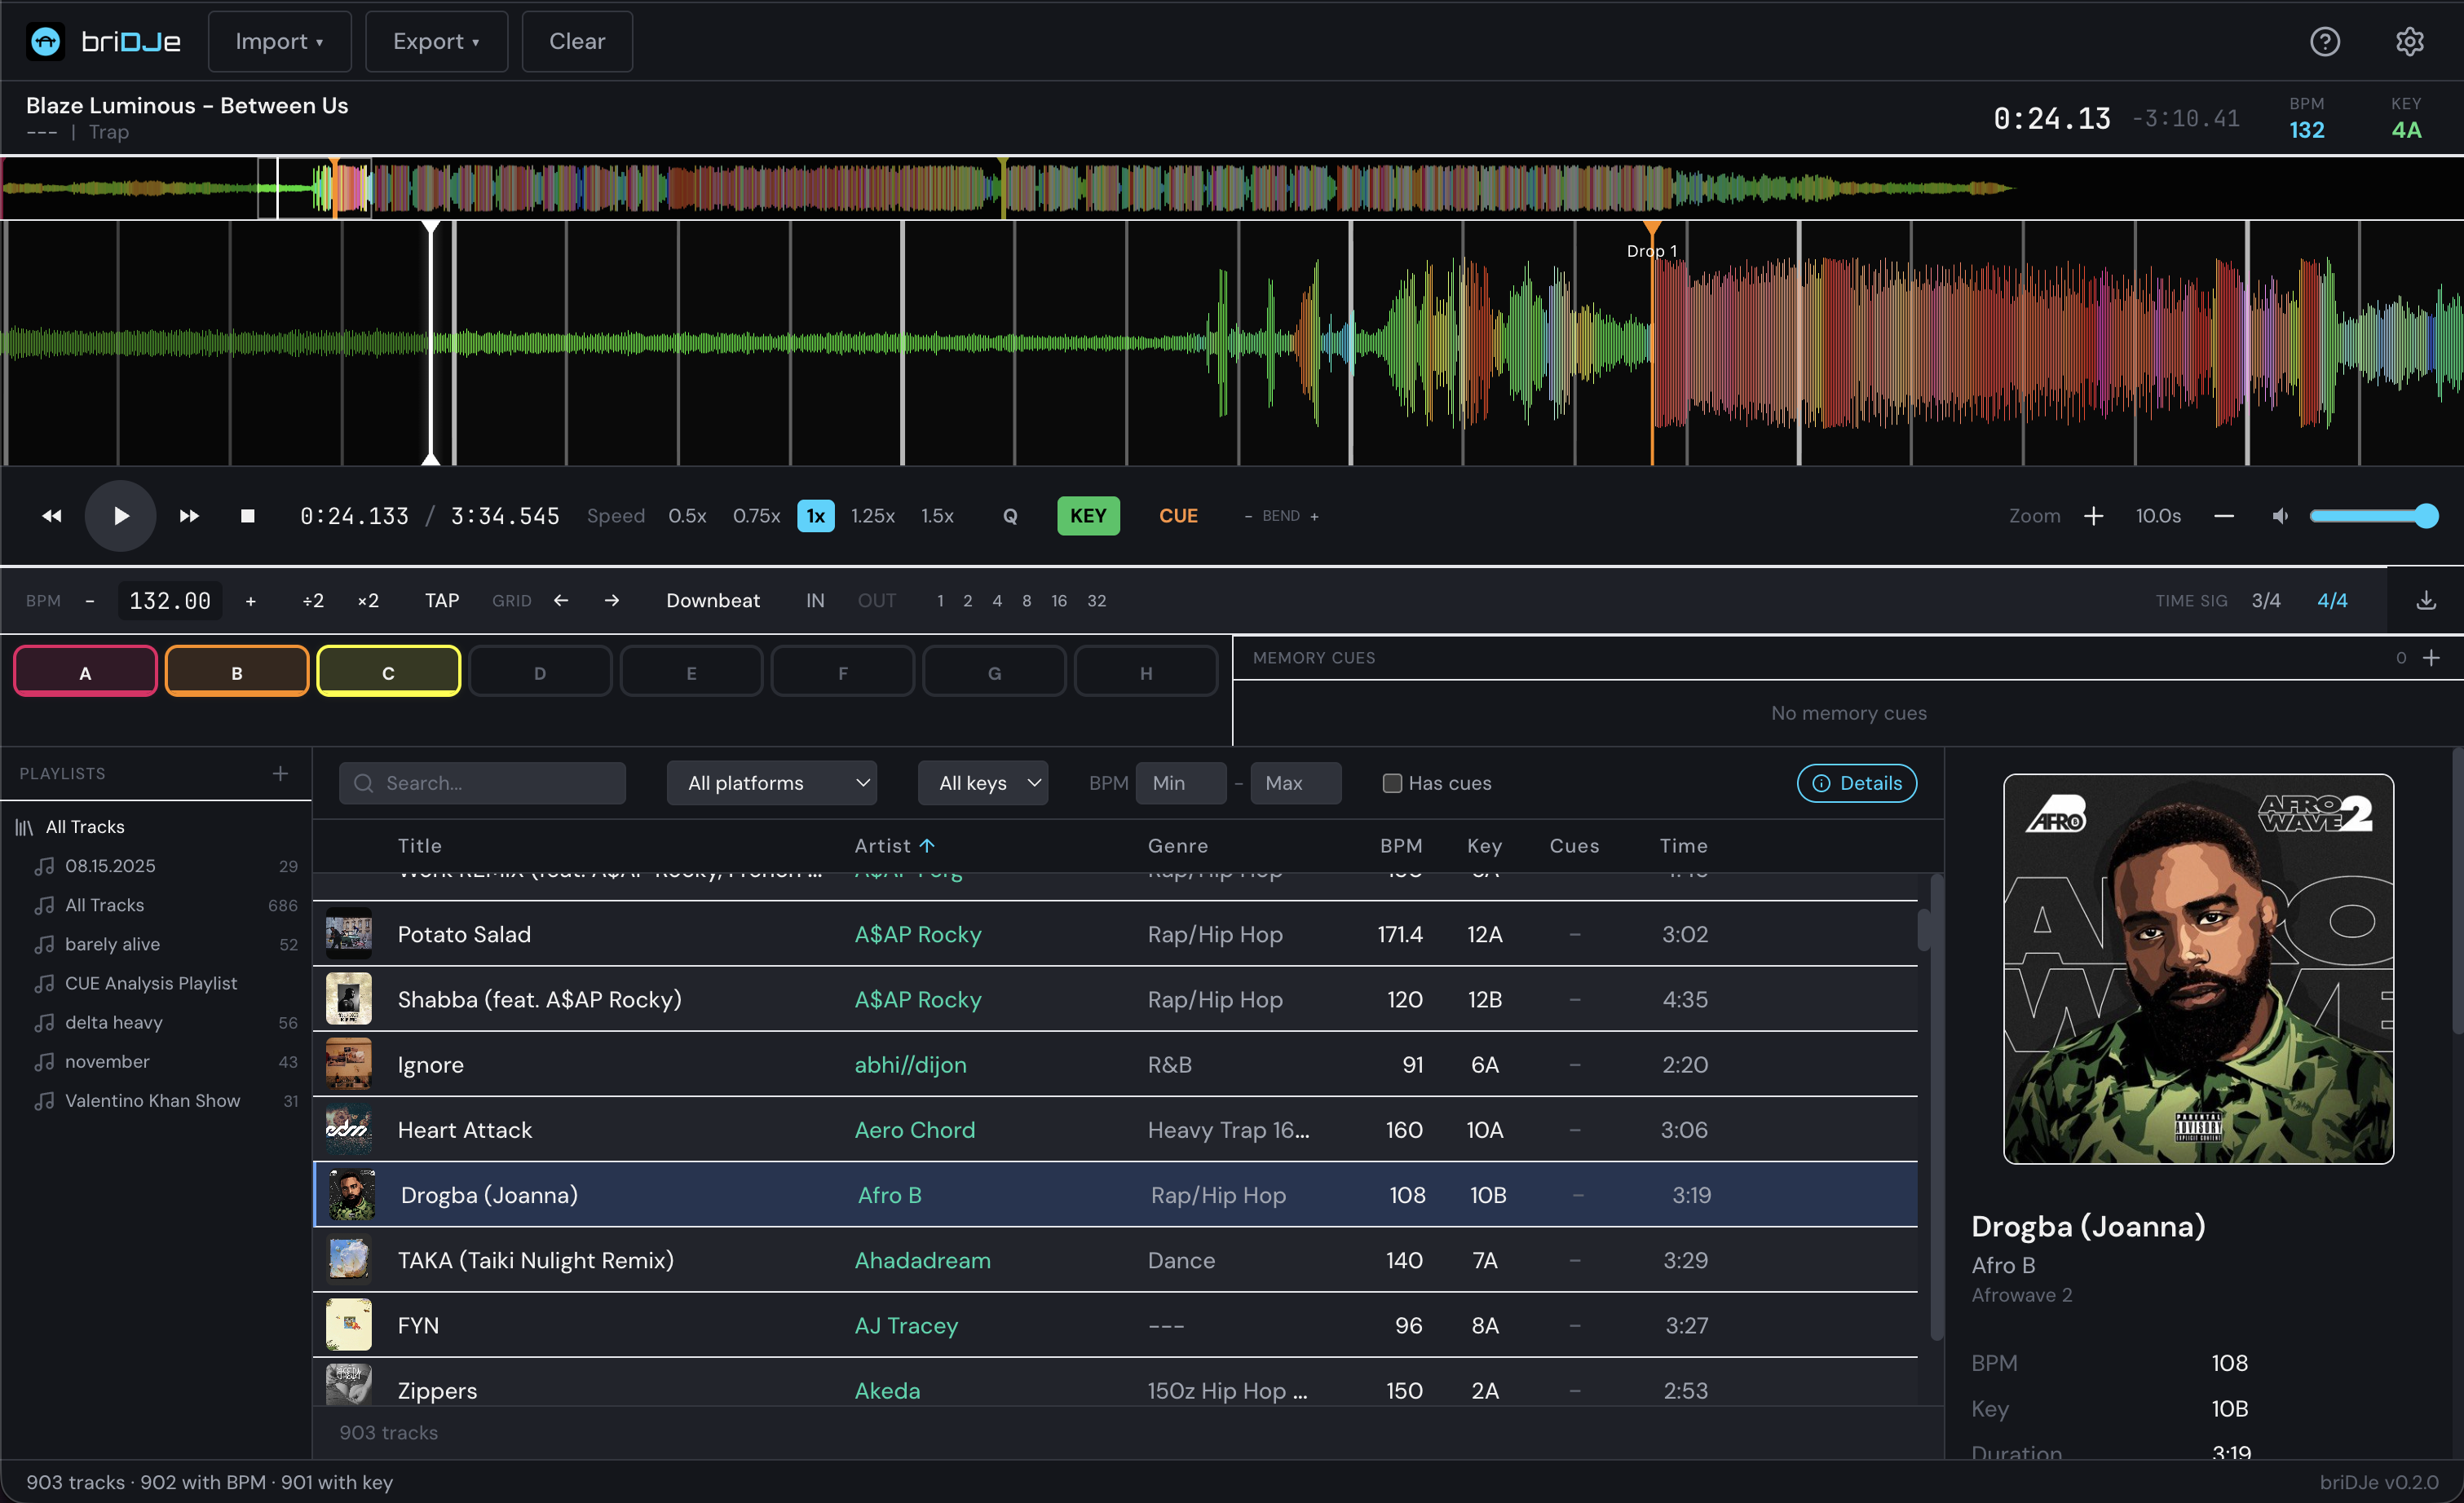Open the Import dropdown menu
The image size is (2464, 1503).
coord(279,41)
